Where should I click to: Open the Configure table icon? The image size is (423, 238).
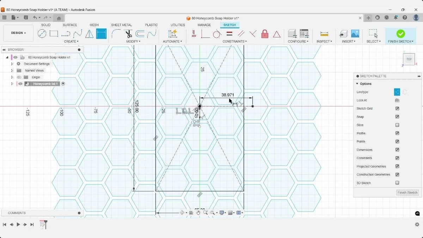304,33
